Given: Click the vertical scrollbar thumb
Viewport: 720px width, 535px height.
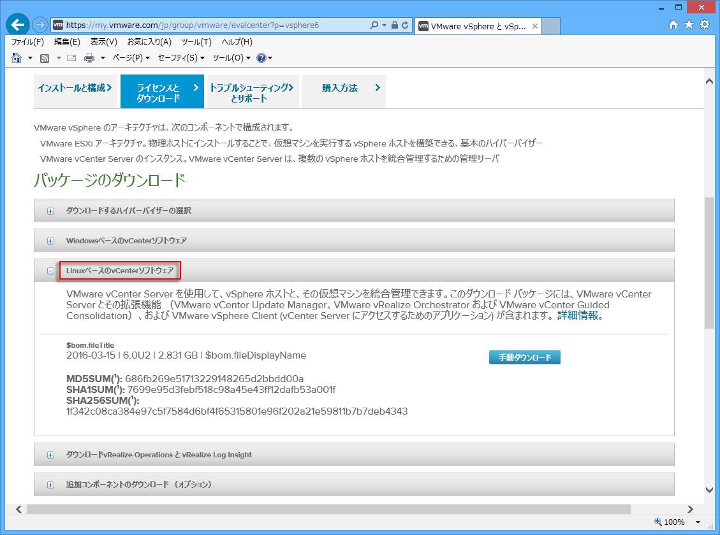Looking at the screenshot, I should (709, 262).
